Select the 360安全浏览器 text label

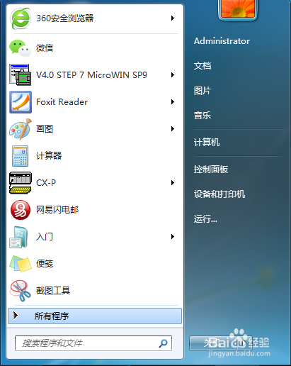[x=65, y=18]
